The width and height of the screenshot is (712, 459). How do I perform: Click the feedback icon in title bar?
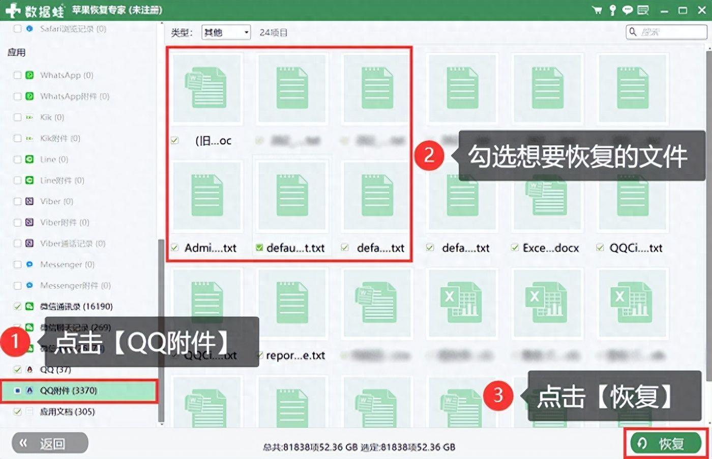point(643,10)
